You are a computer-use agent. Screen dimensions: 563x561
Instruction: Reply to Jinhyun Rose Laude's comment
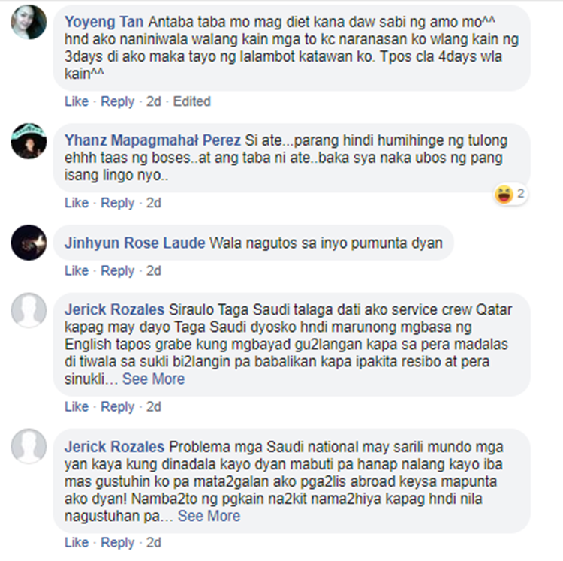pyautogui.click(x=117, y=271)
